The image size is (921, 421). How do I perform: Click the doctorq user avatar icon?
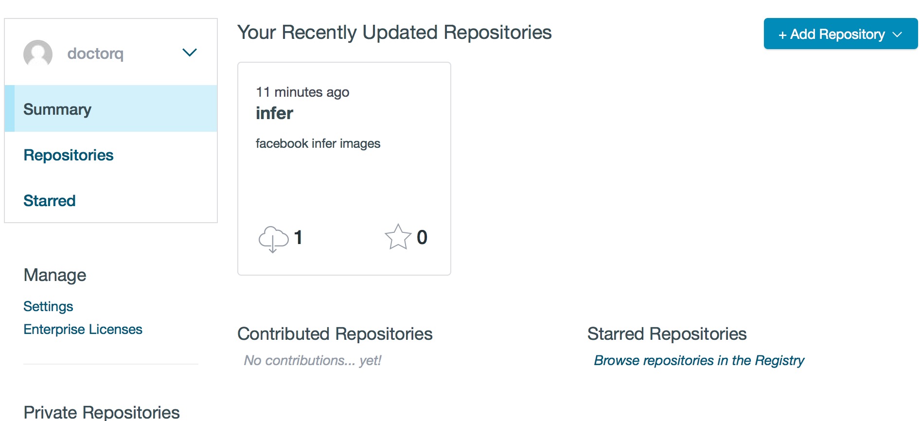tap(38, 53)
